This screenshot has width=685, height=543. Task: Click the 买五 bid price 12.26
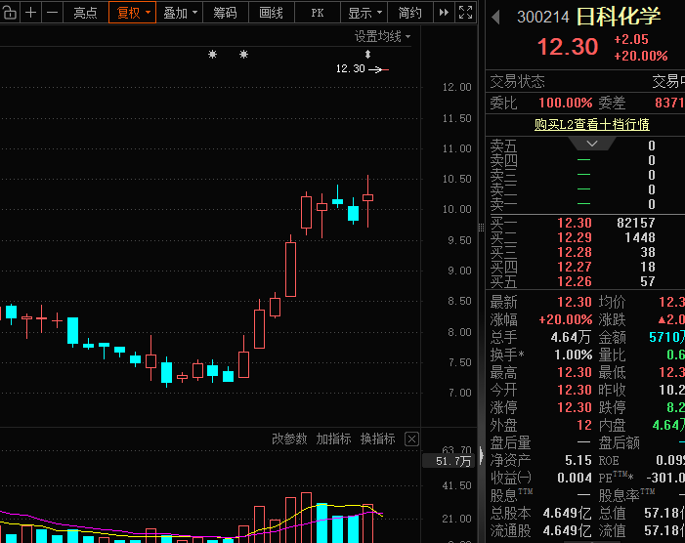pos(574,281)
